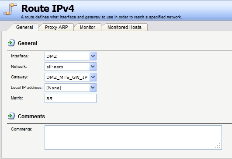Expand the Interface dropdown arrow
Image resolution: width=232 pixels, height=159 pixels.
(93, 56)
